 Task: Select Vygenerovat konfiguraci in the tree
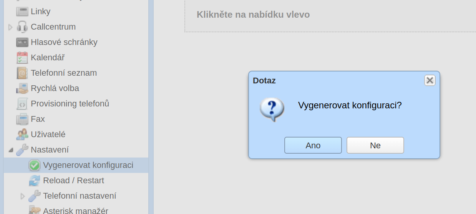[88, 165]
